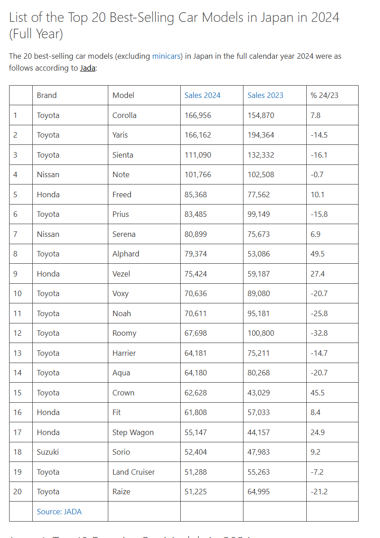Viewport: 380px width, 538px height.
Task: Select the Raize sales figure 51,225
Action: 196,492
